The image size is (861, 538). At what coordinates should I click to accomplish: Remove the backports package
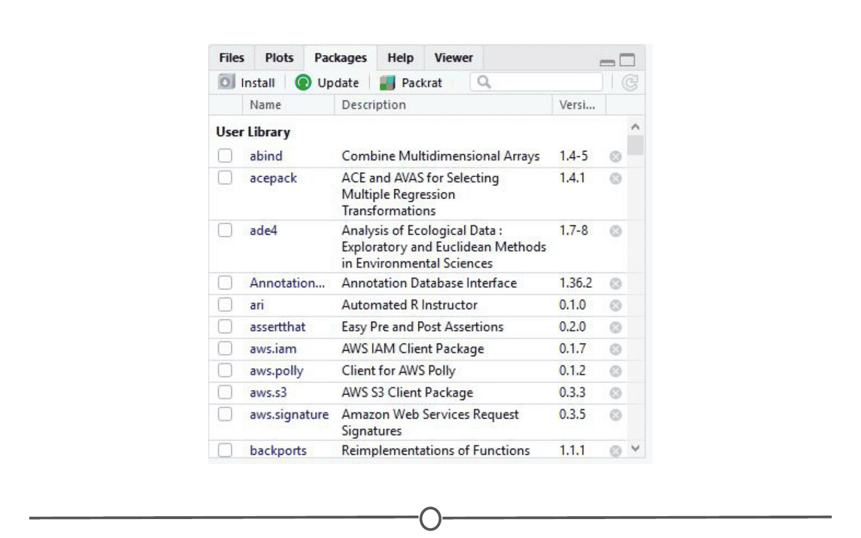(x=615, y=451)
